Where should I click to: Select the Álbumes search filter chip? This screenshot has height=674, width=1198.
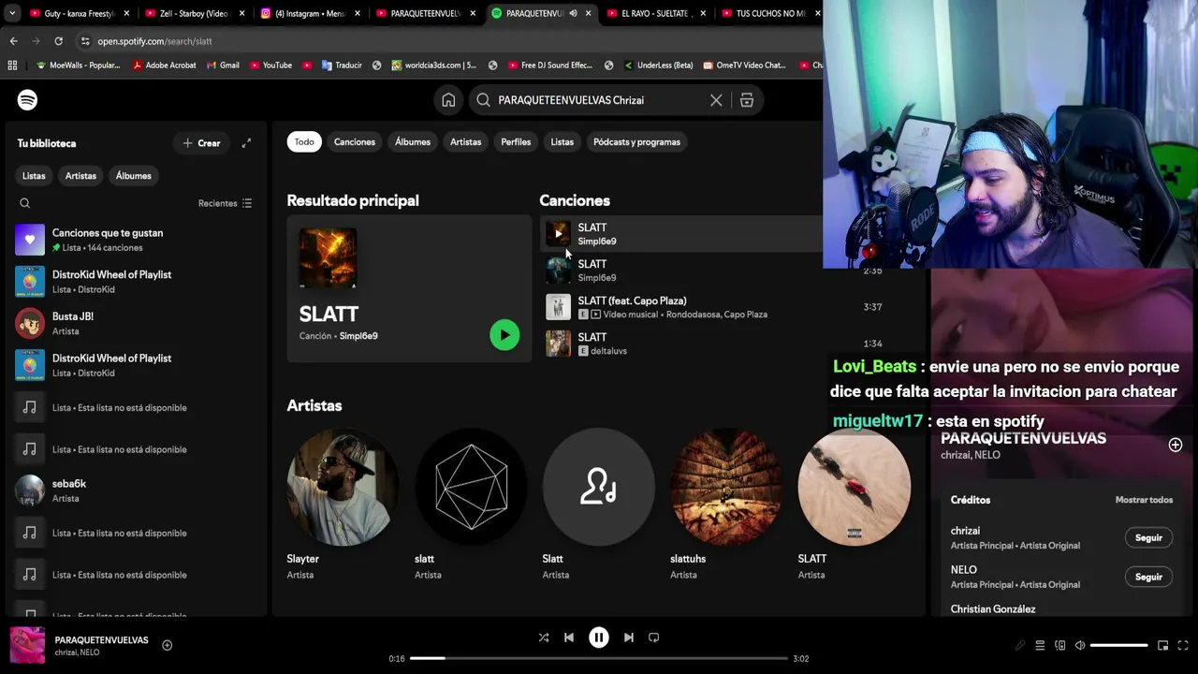pyautogui.click(x=413, y=142)
